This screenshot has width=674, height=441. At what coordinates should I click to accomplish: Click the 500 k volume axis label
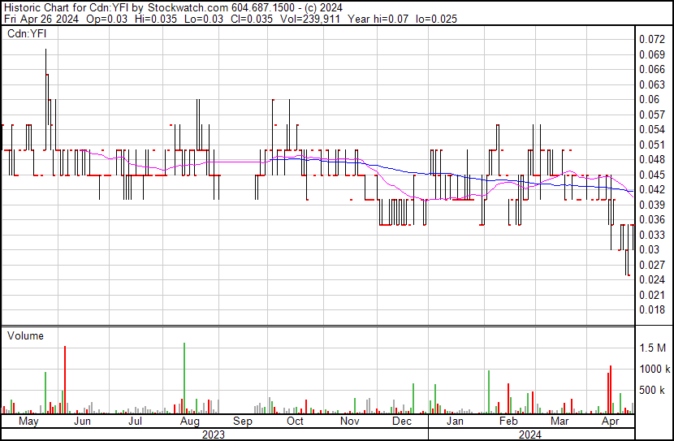click(x=654, y=391)
